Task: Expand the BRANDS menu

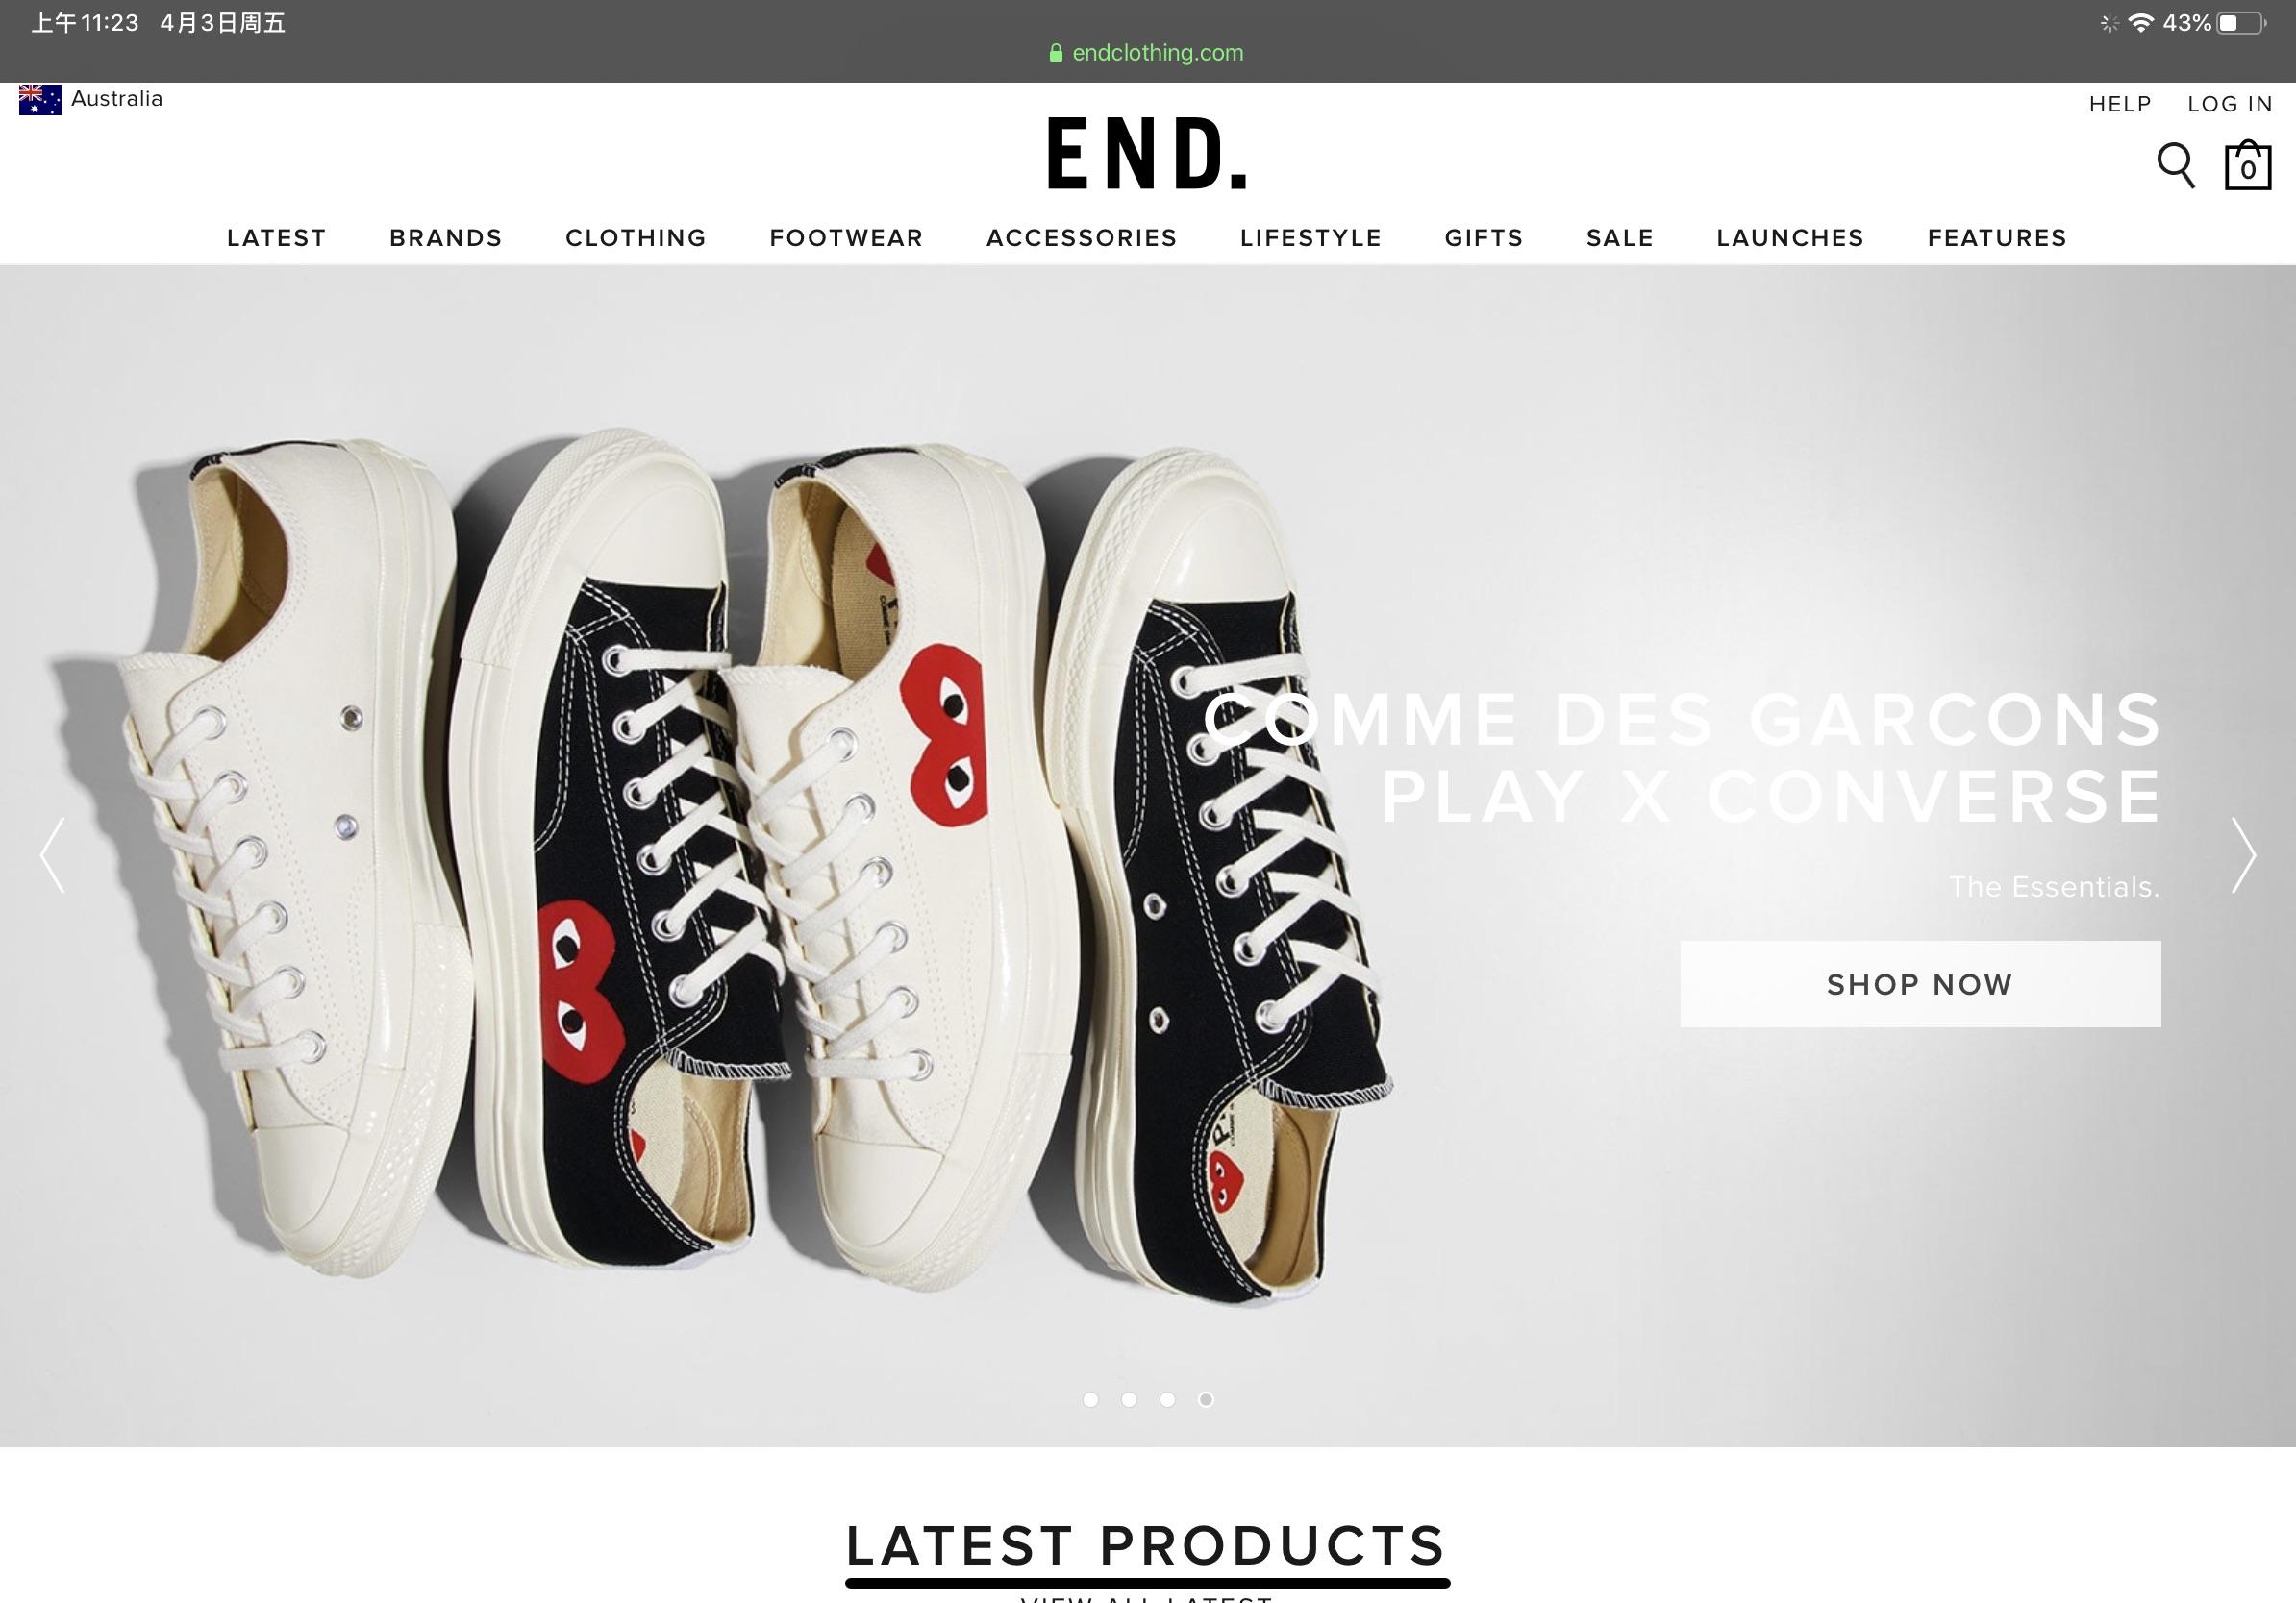Action: click(x=446, y=237)
